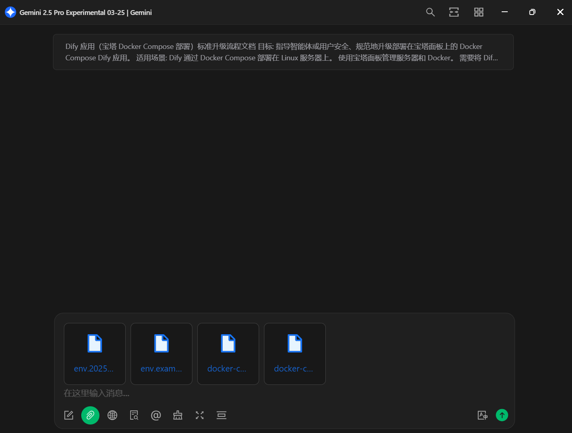Click the third attachment docker-c... file
This screenshot has width=572, height=433.
tap(228, 354)
